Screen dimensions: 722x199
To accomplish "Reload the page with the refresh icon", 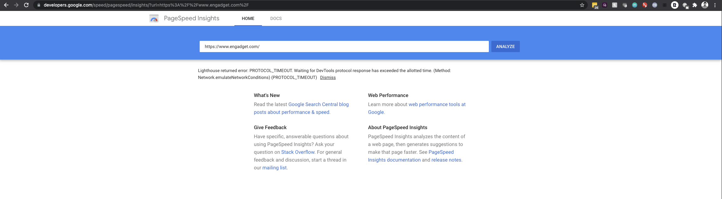I will tap(26, 5).
